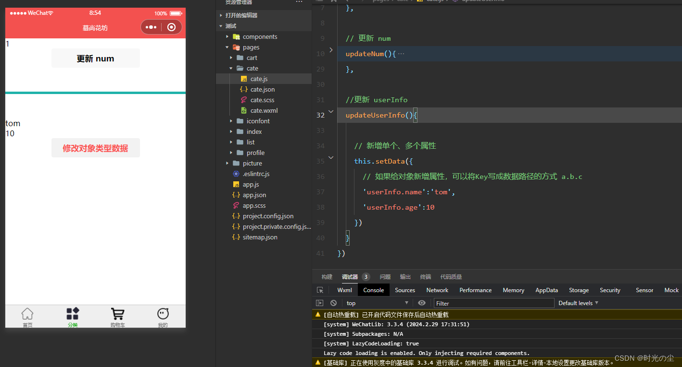Focus the console Filter input
682x367 pixels.
[494, 303]
